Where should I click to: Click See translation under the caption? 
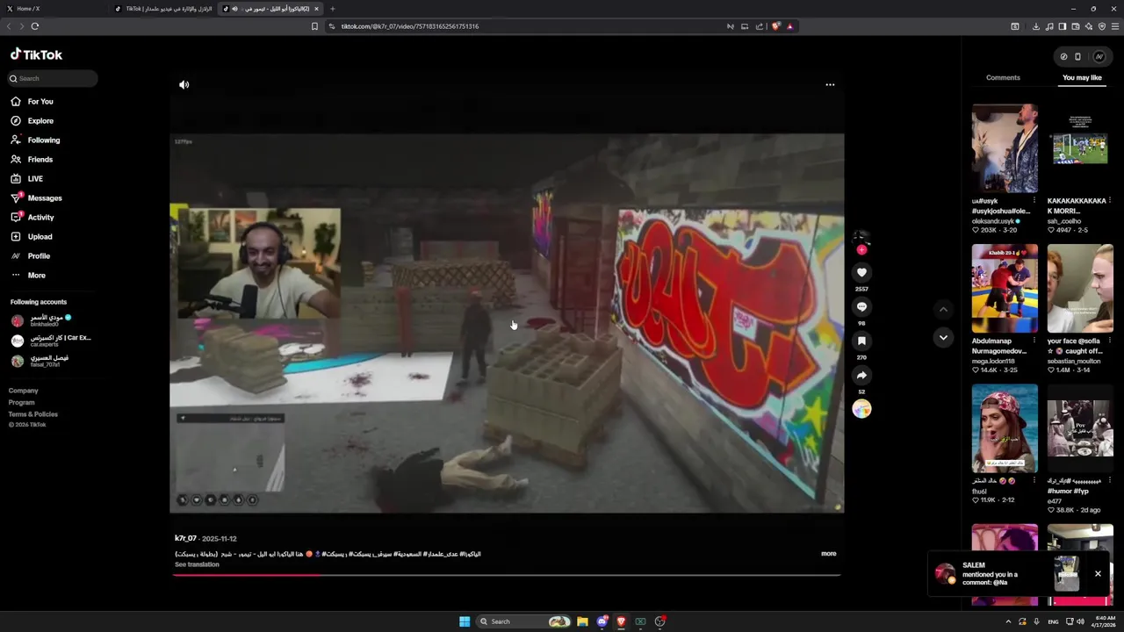point(197,564)
